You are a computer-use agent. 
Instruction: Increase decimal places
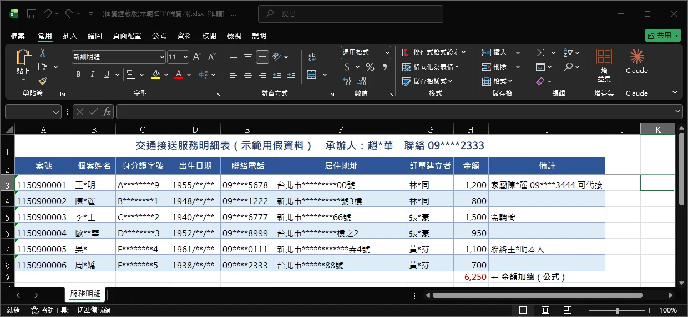point(347,81)
